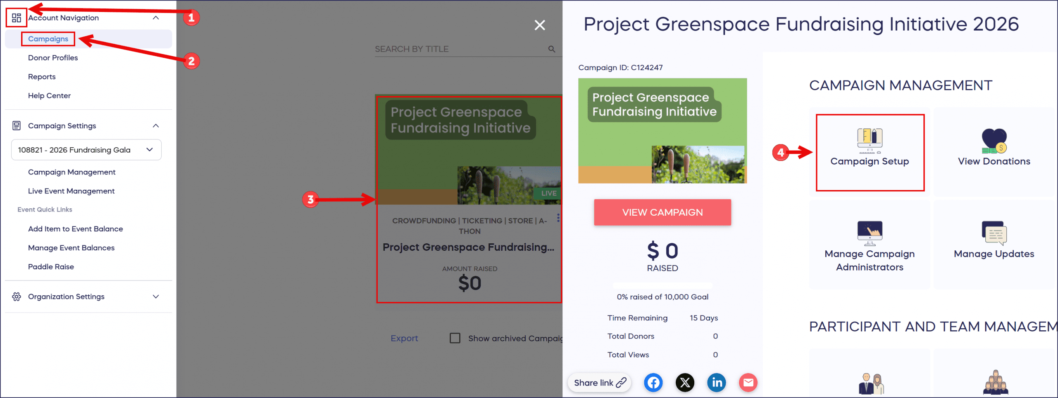
Task: Click the LinkedIn share icon
Action: [x=717, y=383]
